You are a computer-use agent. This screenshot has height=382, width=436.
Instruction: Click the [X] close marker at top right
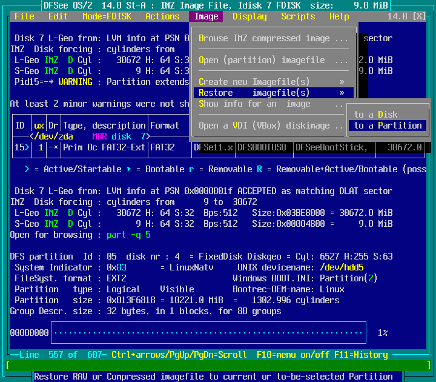tap(419, 16)
